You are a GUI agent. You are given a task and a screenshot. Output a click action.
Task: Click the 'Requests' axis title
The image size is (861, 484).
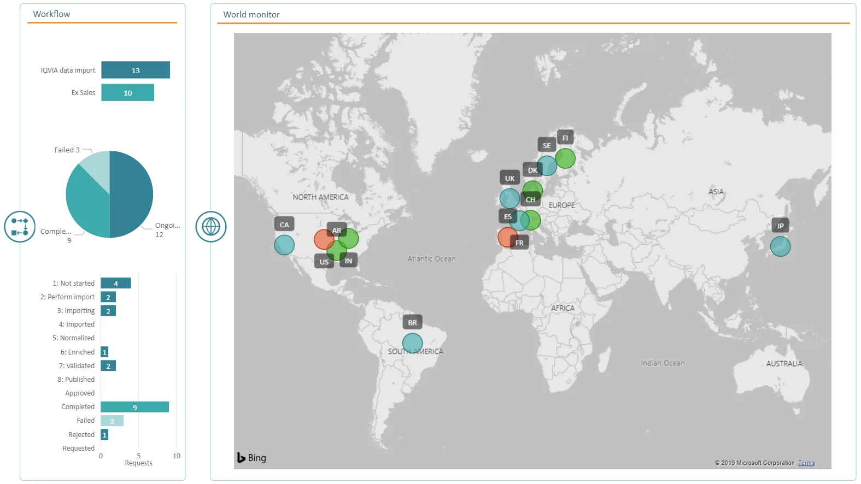(138, 463)
